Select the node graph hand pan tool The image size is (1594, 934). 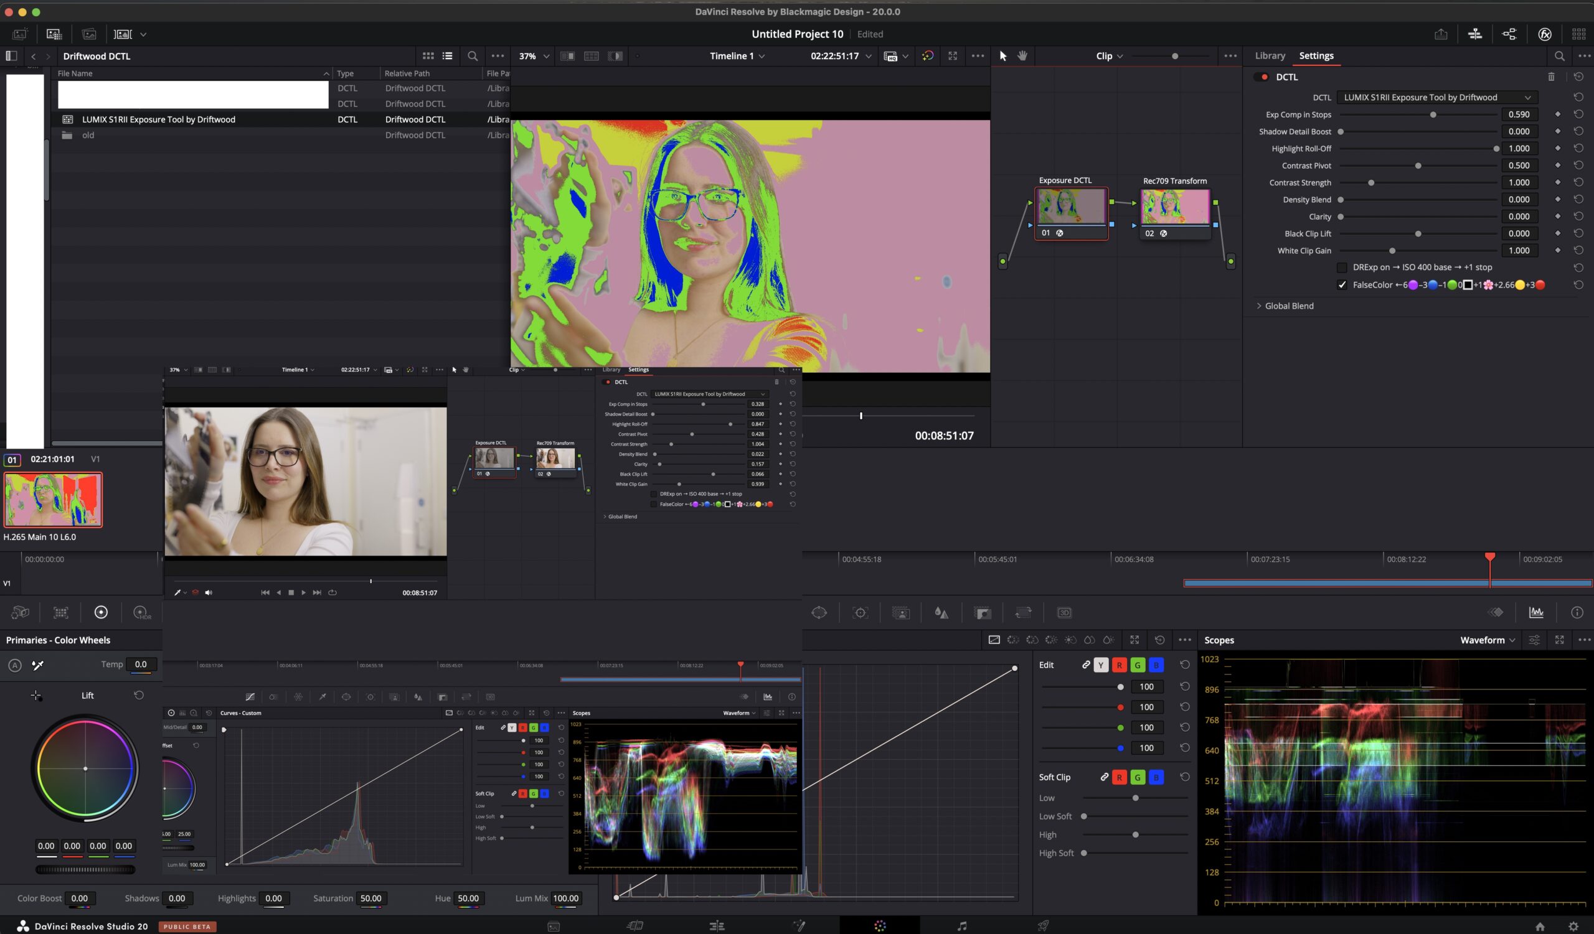(x=1022, y=55)
